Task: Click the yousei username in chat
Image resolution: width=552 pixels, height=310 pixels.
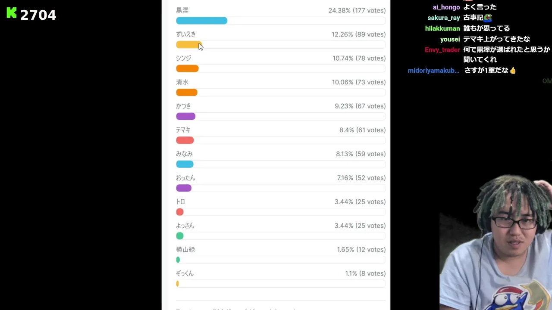Action: pos(450,39)
